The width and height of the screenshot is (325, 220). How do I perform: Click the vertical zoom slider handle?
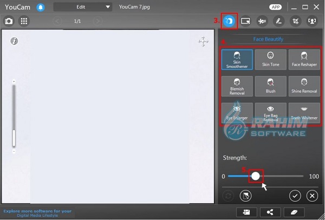coord(14,138)
